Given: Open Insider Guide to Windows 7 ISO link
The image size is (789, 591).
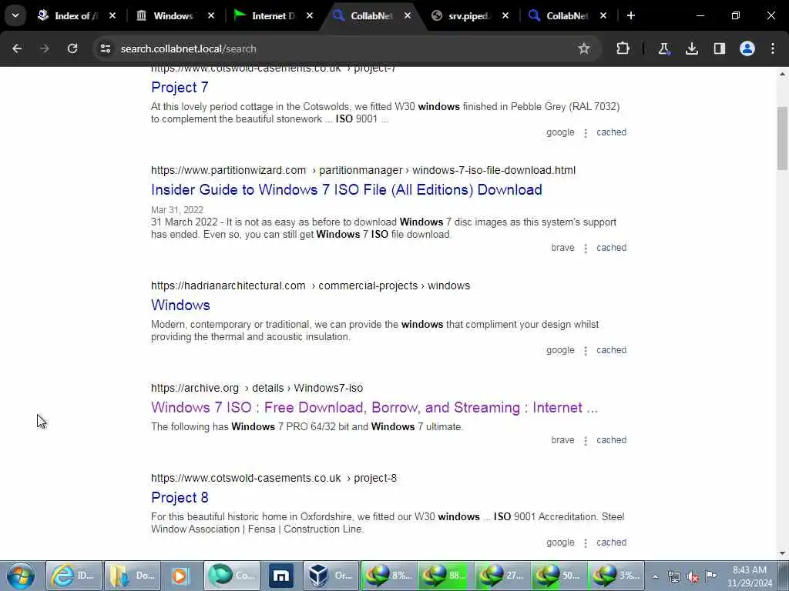Looking at the screenshot, I should click(346, 190).
